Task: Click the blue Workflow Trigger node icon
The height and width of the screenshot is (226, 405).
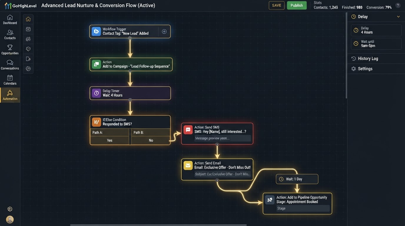Action: pos(96,31)
